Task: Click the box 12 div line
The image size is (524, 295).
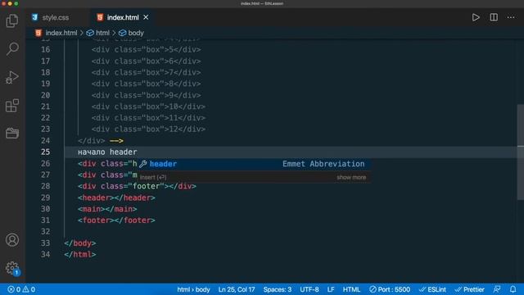Action: pos(148,129)
